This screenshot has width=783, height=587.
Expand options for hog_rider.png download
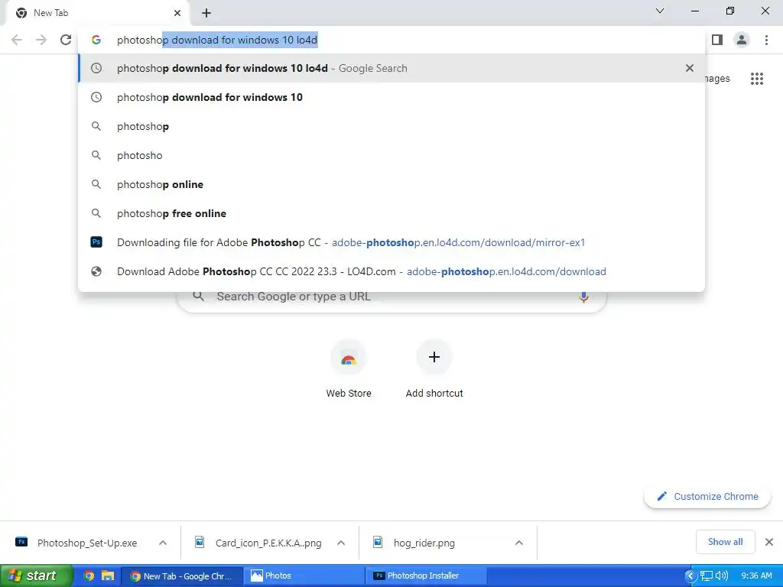click(519, 543)
